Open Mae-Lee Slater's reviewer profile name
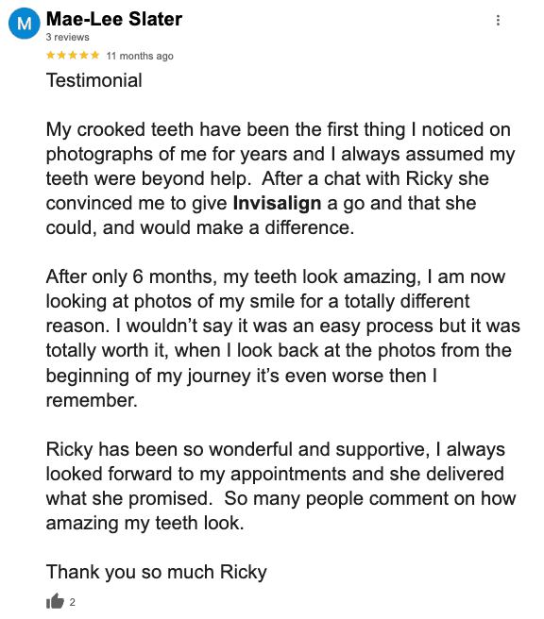 click(x=114, y=19)
